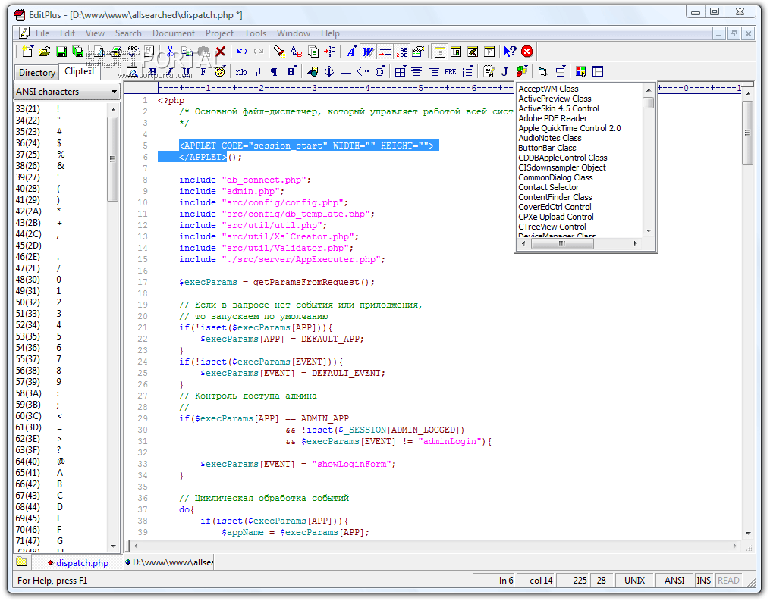770x601 pixels.
Task: Run the ABC spell check icon
Action: pyautogui.click(x=133, y=52)
